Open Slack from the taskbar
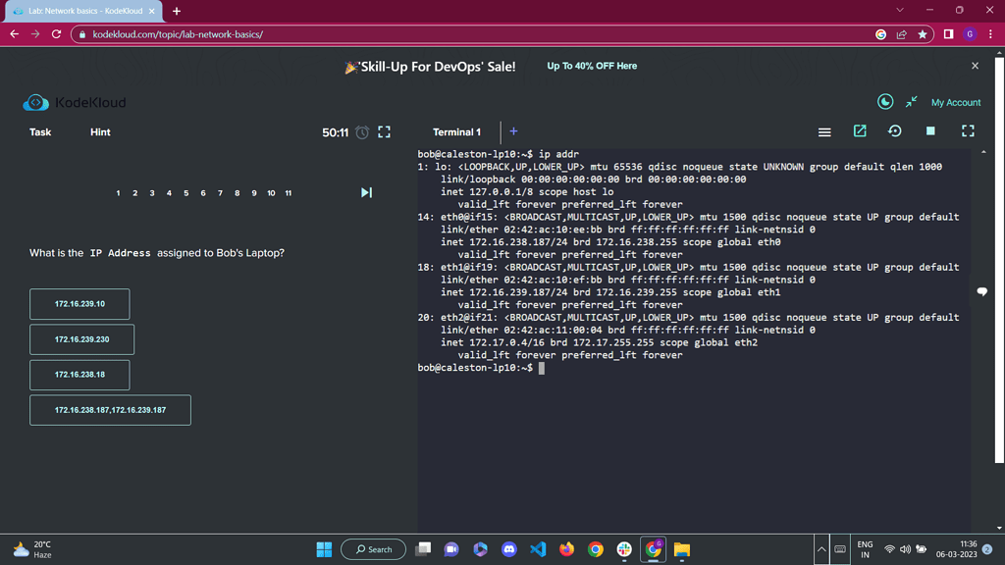Viewport: 1005px width, 565px height. tap(624, 549)
